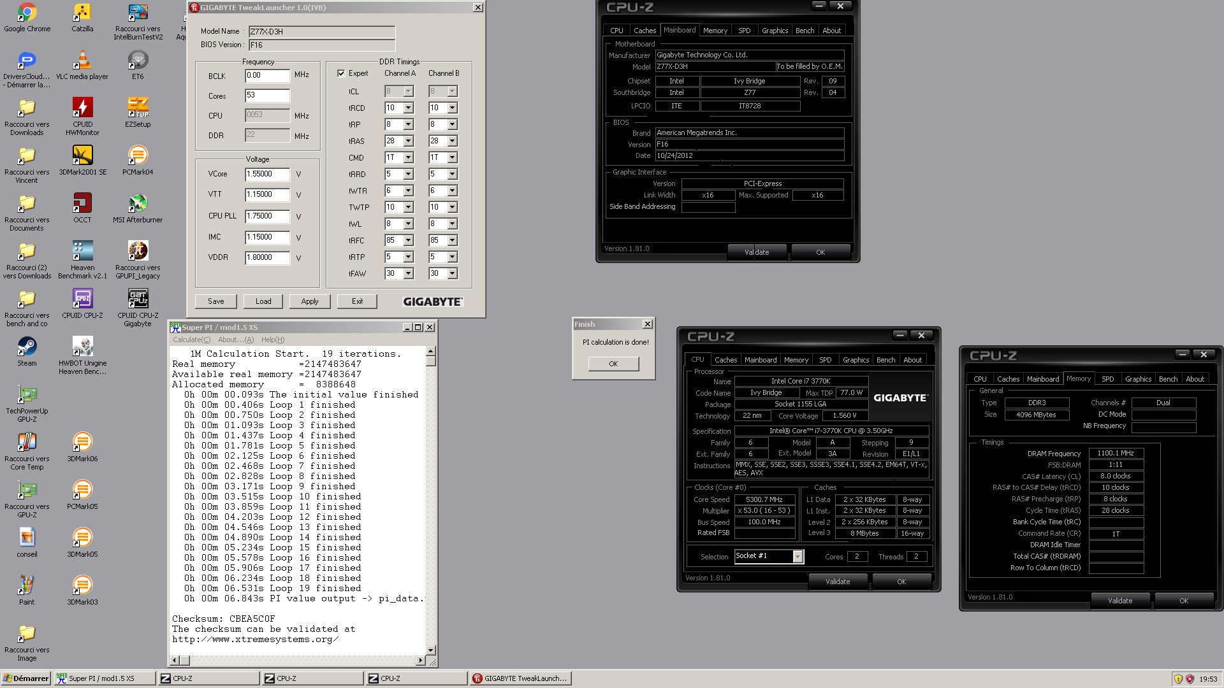
Task: Expand the CMD Channel A dropdown
Action: point(408,157)
